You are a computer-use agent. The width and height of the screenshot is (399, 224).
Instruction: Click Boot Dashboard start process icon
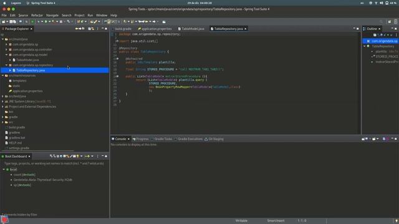click(x=51, y=156)
